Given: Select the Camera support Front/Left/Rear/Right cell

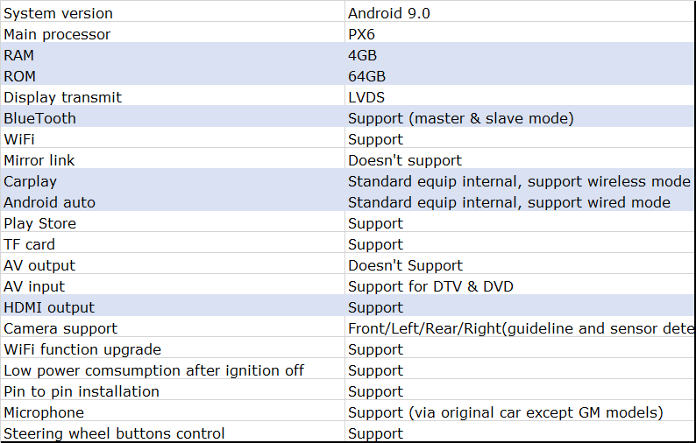Looking at the screenshot, I should click(521, 328).
